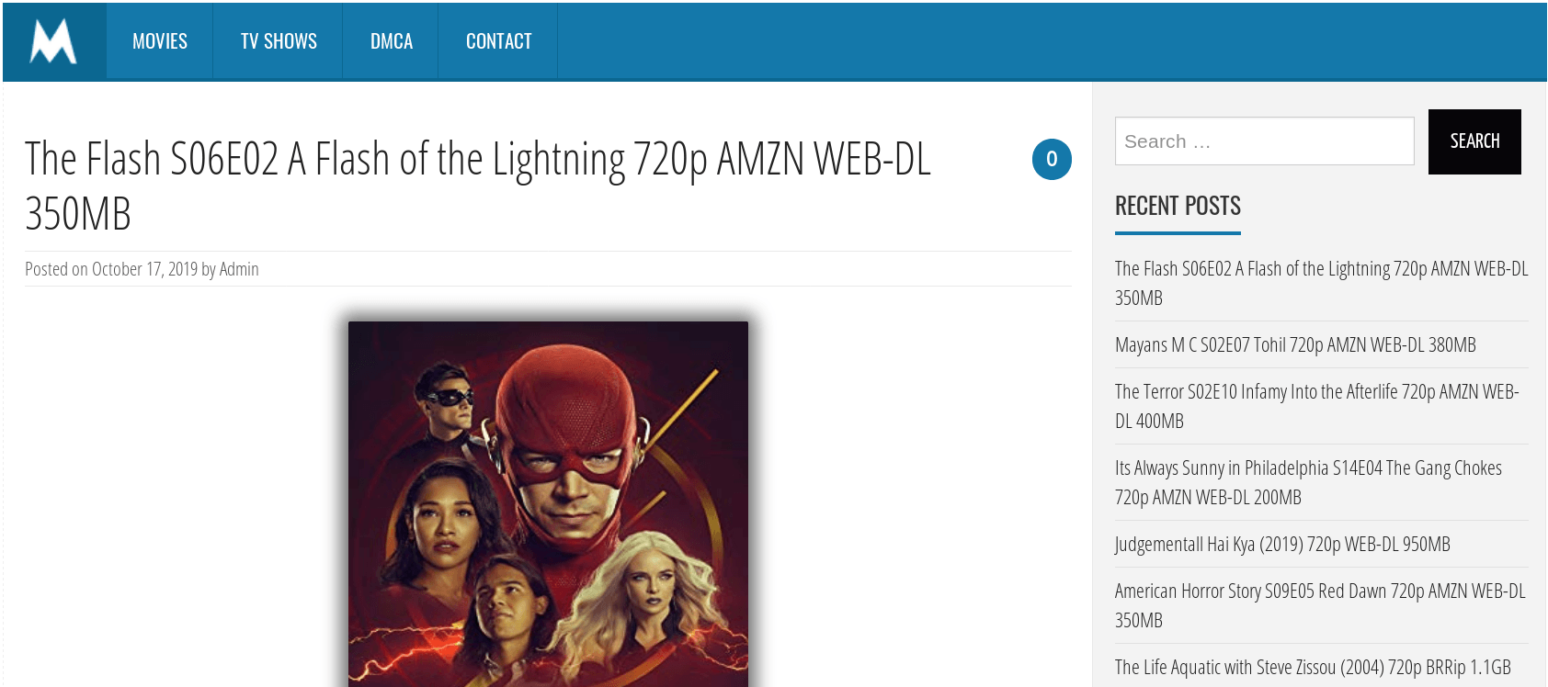
Task: Go to TV Shows section
Action: pyautogui.click(x=279, y=41)
